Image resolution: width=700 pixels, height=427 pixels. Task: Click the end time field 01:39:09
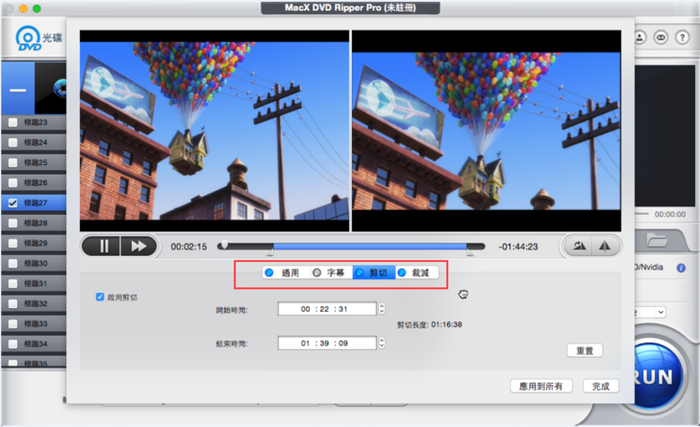327,344
